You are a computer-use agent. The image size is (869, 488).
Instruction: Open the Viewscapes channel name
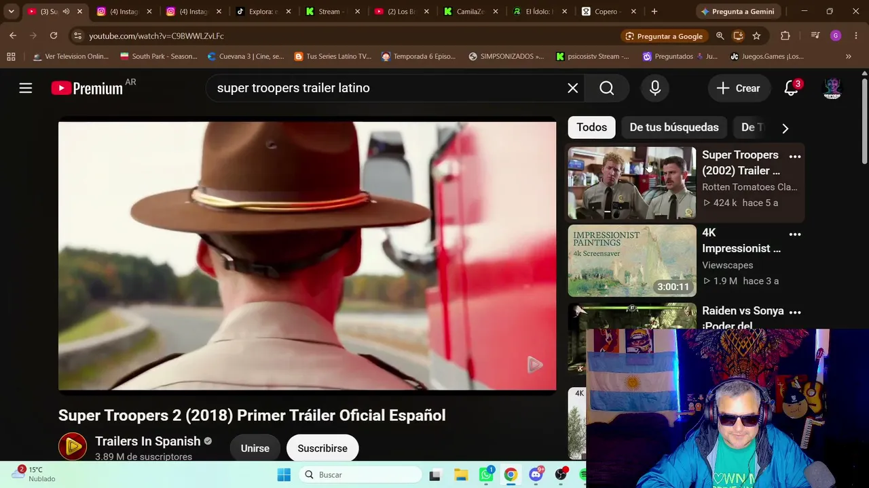[727, 265]
